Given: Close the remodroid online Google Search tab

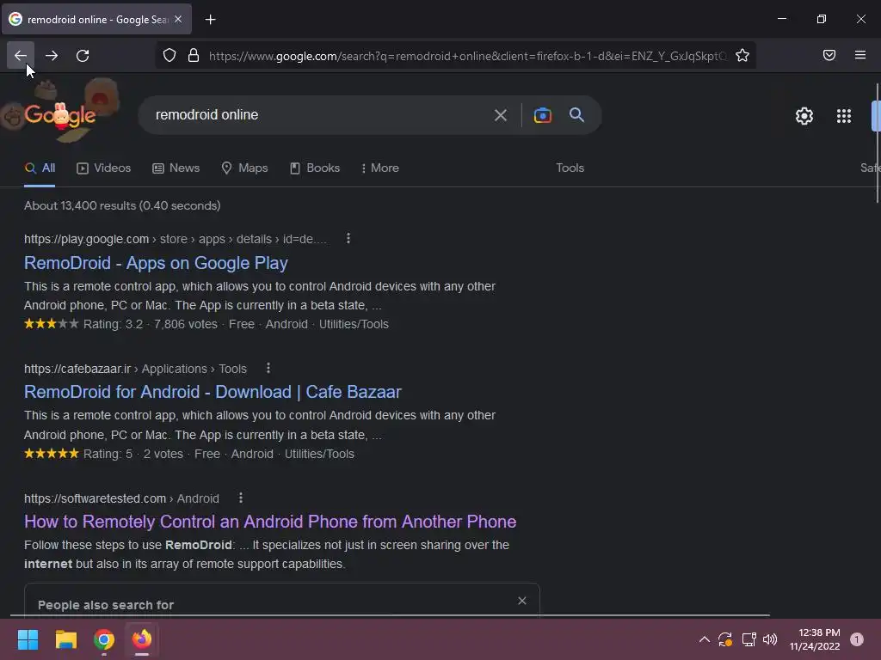Looking at the screenshot, I should [178, 19].
